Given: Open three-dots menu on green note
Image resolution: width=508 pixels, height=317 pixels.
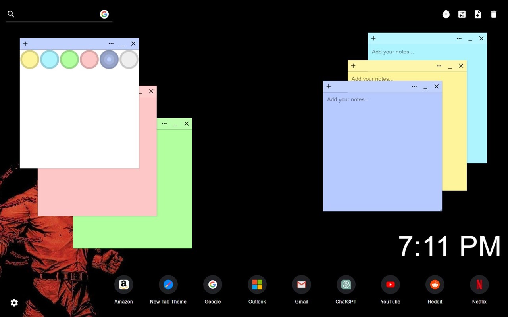Looking at the screenshot, I should click(x=164, y=124).
